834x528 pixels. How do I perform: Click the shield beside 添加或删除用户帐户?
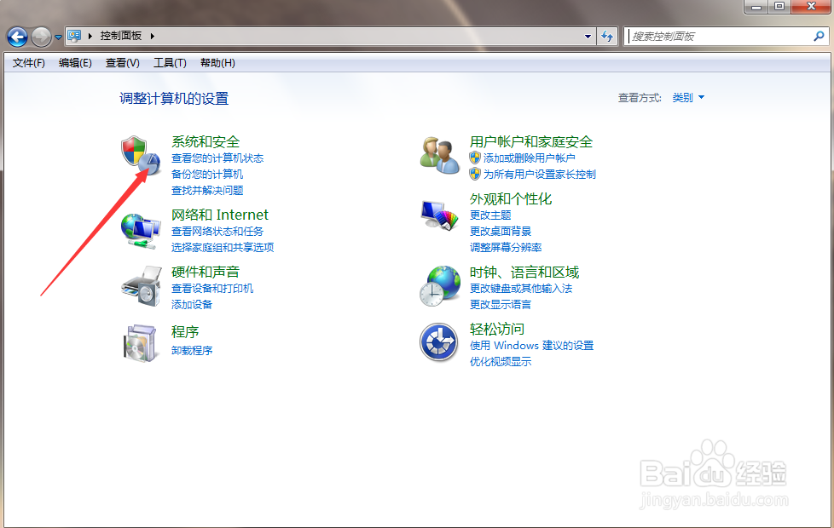coord(475,158)
